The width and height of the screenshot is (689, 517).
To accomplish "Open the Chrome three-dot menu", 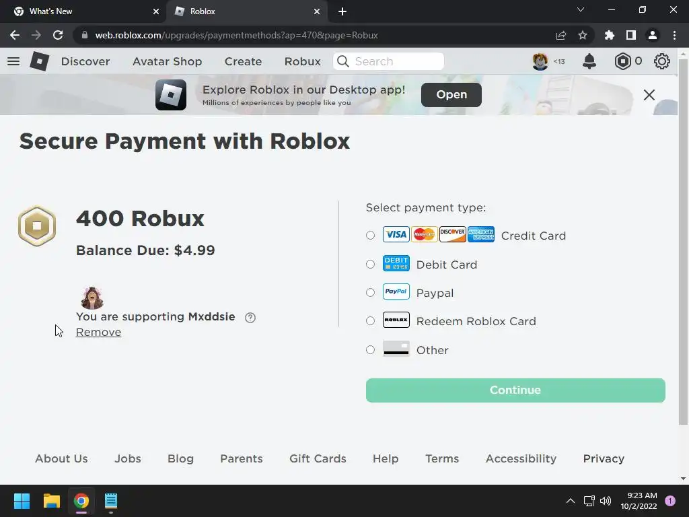I will pyautogui.click(x=674, y=35).
